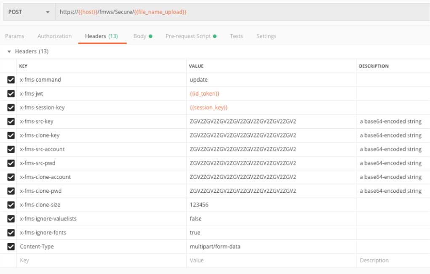Screen dimensions: 430x274
Task: Click the x-fms-src-key value cell
Action: coord(272,121)
